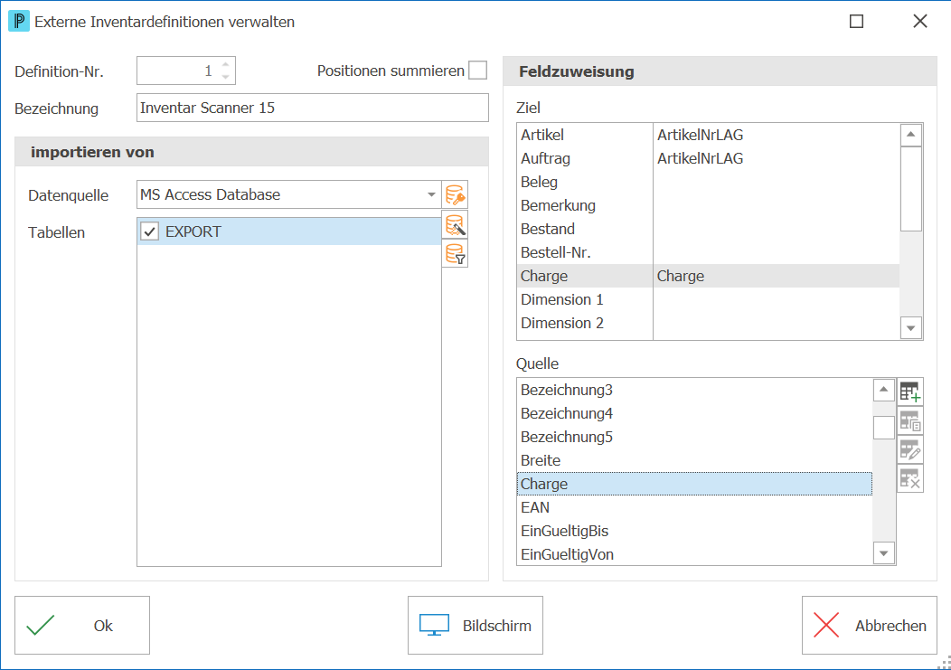Image resolution: width=951 pixels, height=670 pixels.
Task: Click into the Bezeichnung text field
Action: [x=313, y=108]
